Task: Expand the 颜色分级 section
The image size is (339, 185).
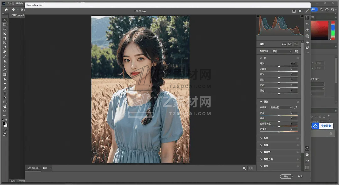Action: (261, 159)
